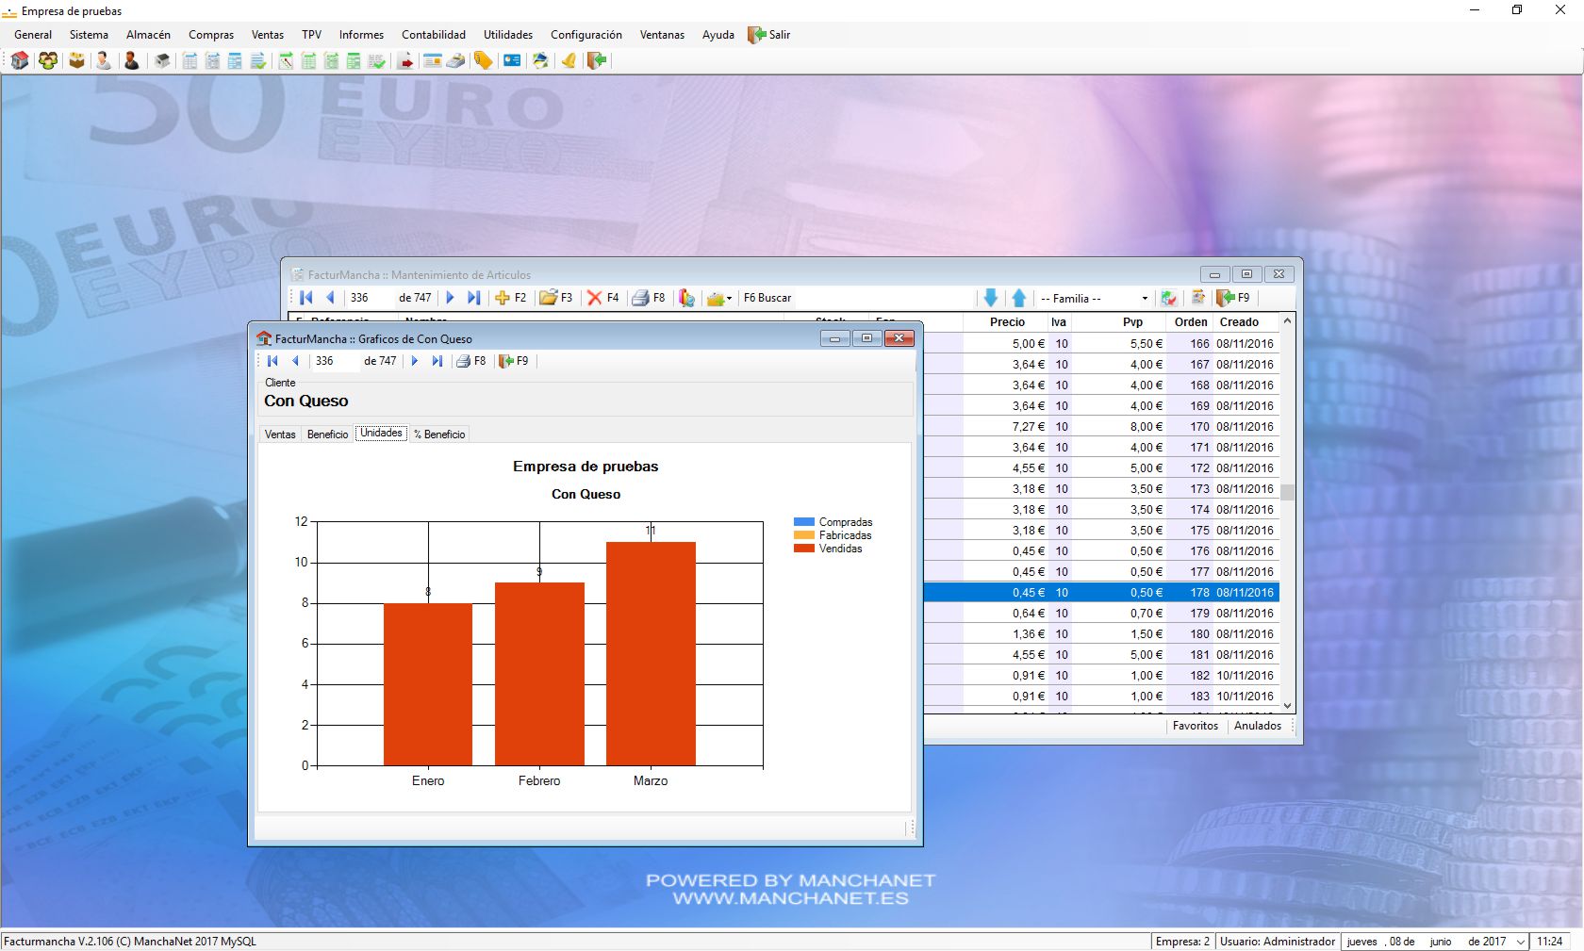Click the blue down arrow in articles toolbar
Viewport: 1584px width, 951px height.
[990, 298]
